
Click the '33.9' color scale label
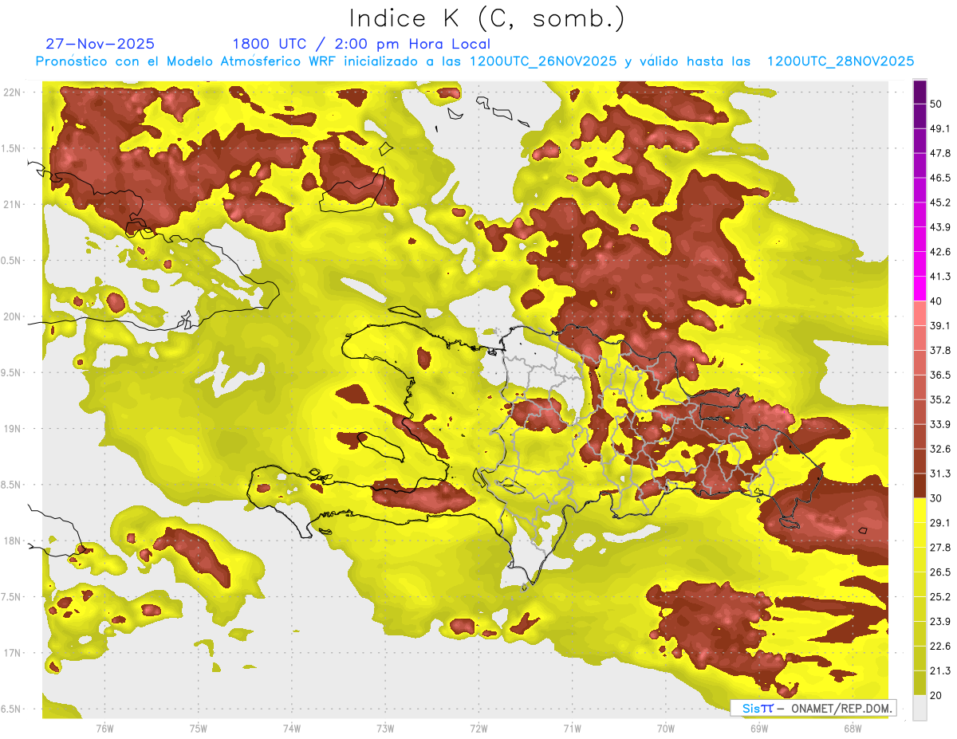pyautogui.click(x=940, y=424)
